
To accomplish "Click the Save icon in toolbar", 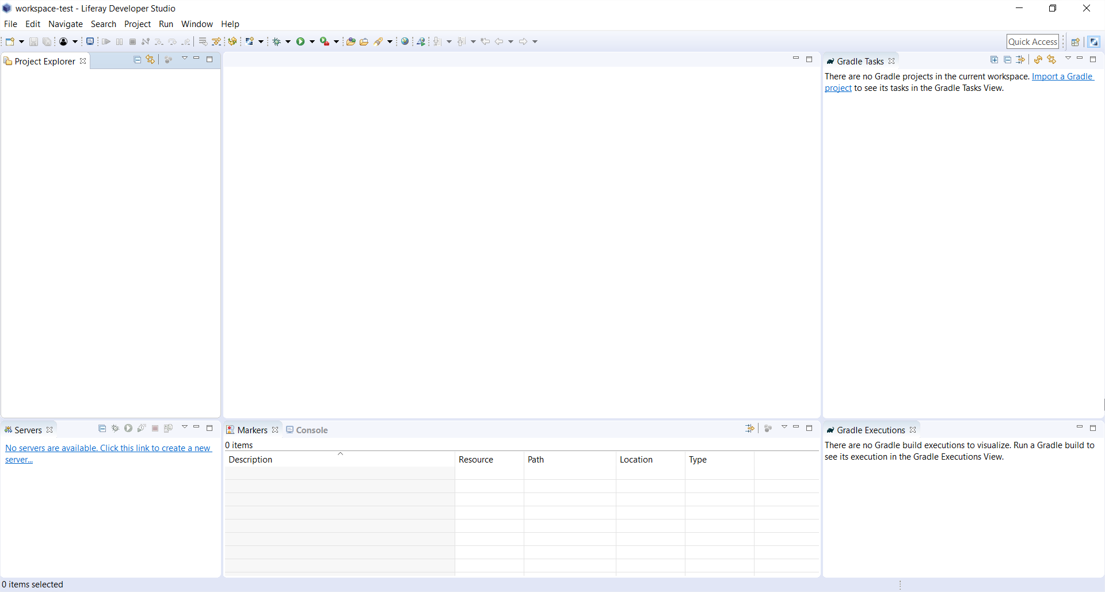I will pyautogui.click(x=33, y=41).
